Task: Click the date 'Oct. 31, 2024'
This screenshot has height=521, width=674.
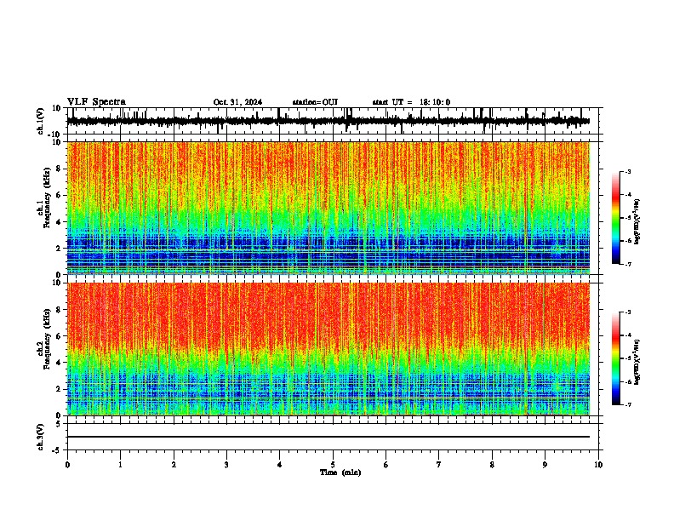Action: [x=237, y=102]
